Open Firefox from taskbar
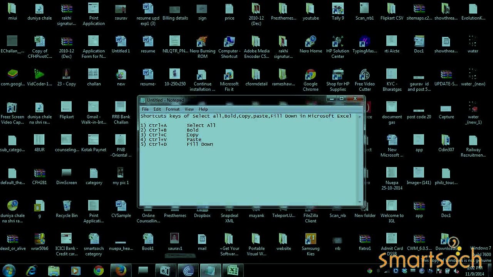This screenshot has height=277, width=493. pyautogui.click(x=121, y=271)
